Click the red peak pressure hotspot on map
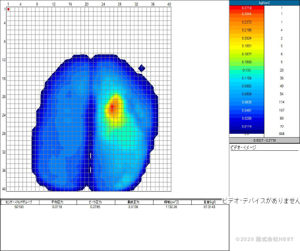Screen dimensions: 300x251 point(112,107)
